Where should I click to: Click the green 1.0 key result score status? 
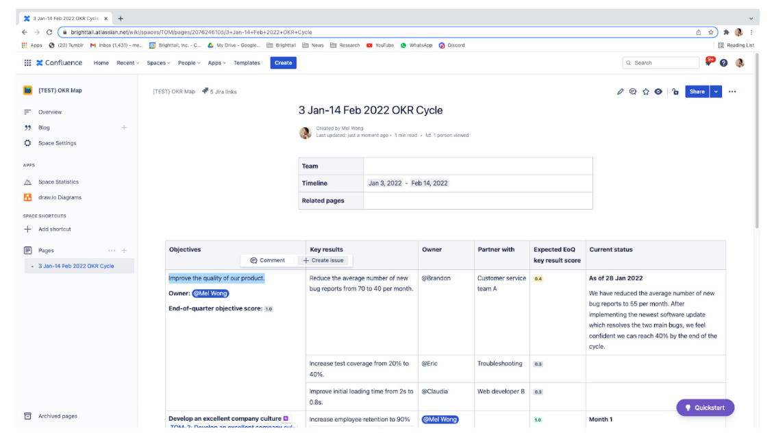click(538, 420)
